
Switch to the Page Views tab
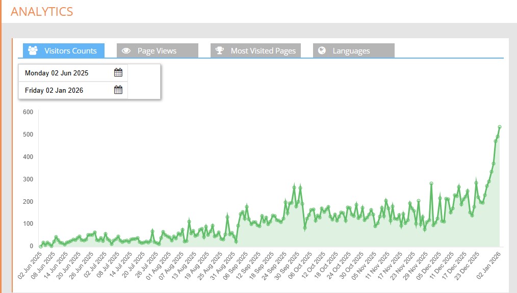[x=157, y=51]
